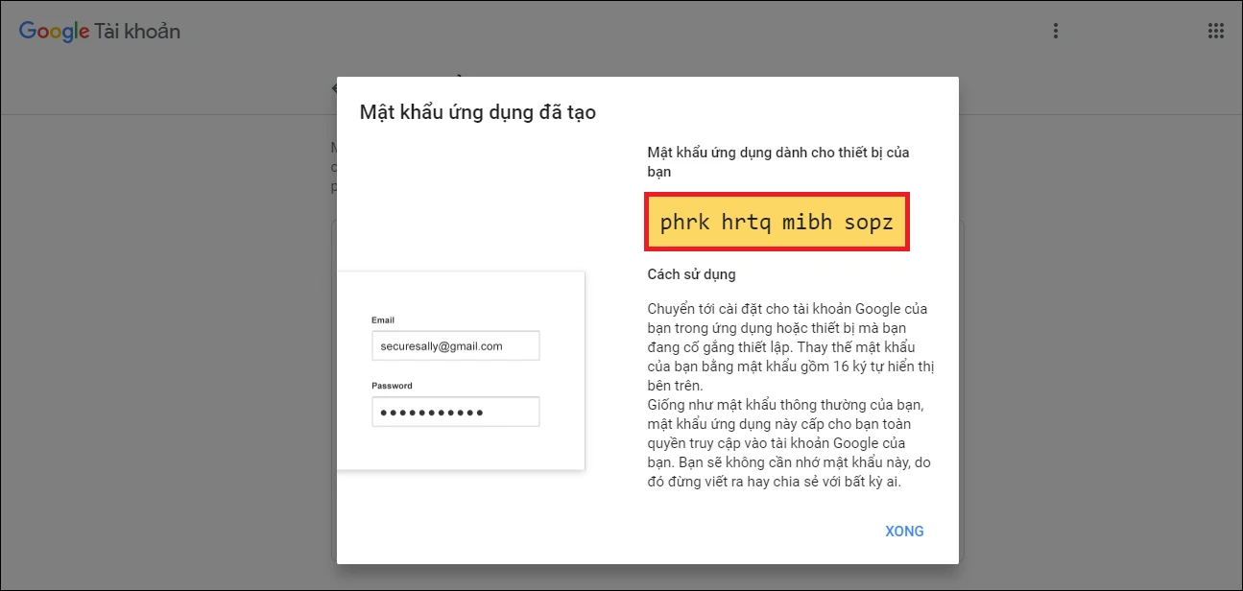Screen dimensions: 1243x591
Task: Click the dialog title Mật khẩu ứng dụng đã tạo
Action: (x=477, y=112)
